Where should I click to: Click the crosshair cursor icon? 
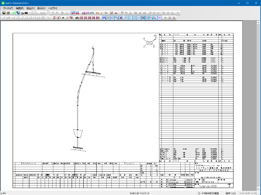point(166,18)
